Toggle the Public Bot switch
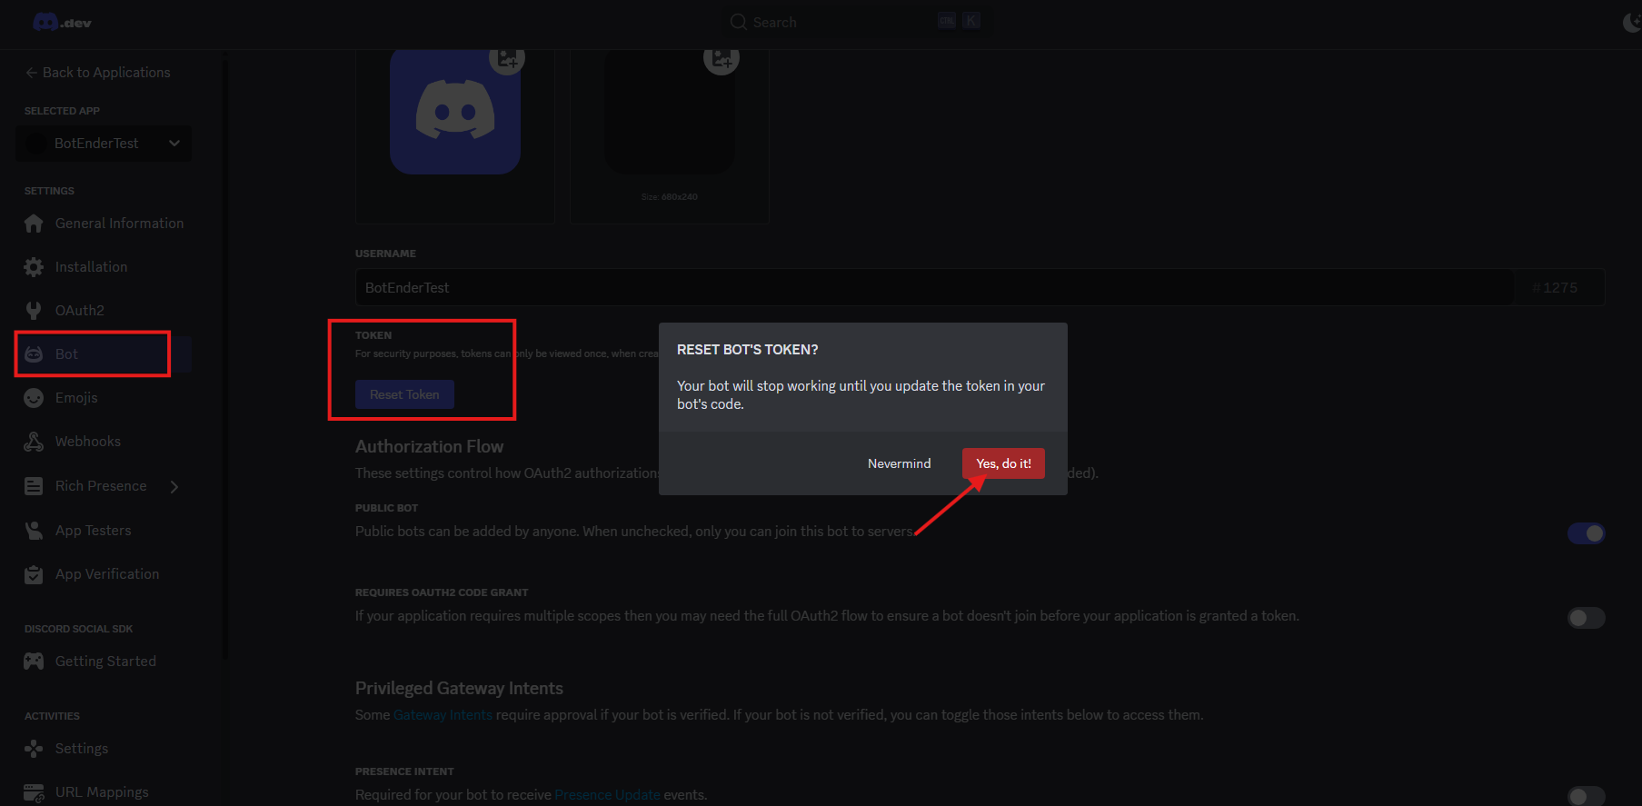This screenshot has height=806, width=1642. coord(1587,533)
